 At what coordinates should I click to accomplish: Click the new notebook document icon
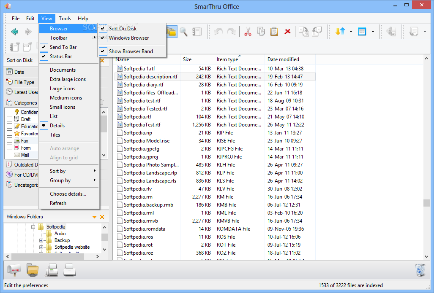(14, 47)
